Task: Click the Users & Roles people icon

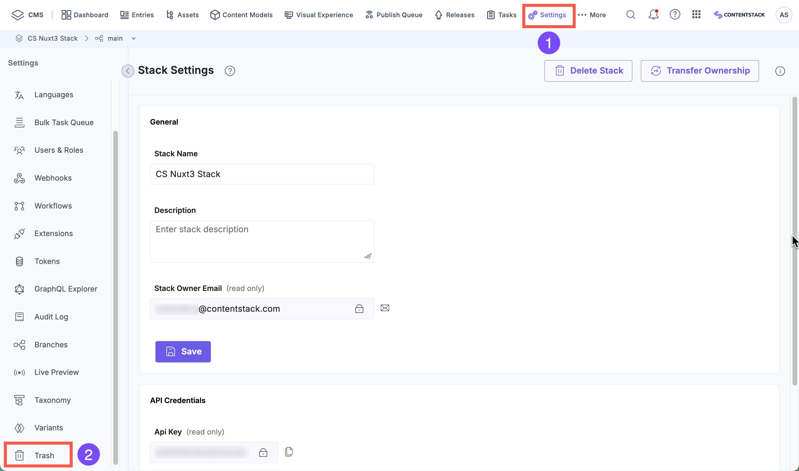Action: point(19,150)
